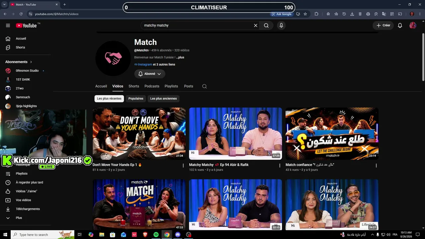Open YouTube notifications bell
This screenshot has width=425, height=239.
pyautogui.click(x=400, y=26)
